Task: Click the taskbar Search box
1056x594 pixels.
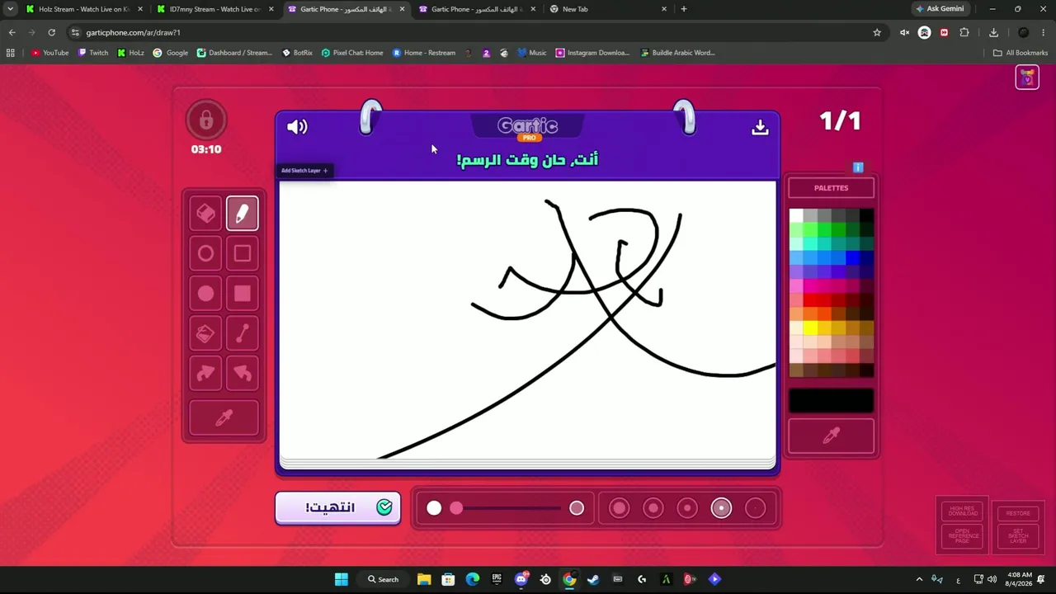Action: (383, 579)
